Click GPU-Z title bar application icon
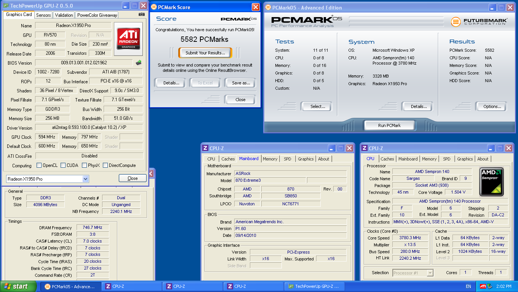 click(6, 5)
